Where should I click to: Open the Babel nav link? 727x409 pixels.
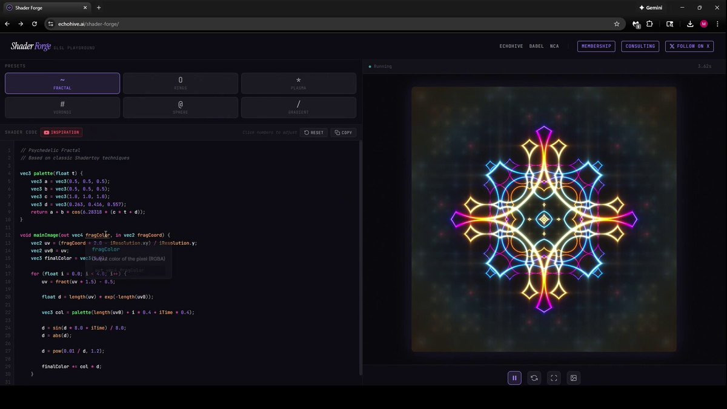(x=536, y=46)
